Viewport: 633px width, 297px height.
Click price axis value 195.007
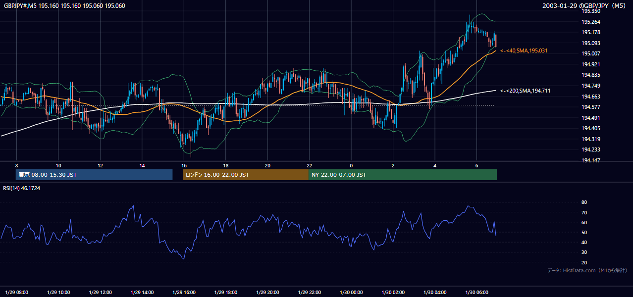(x=591, y=53)
